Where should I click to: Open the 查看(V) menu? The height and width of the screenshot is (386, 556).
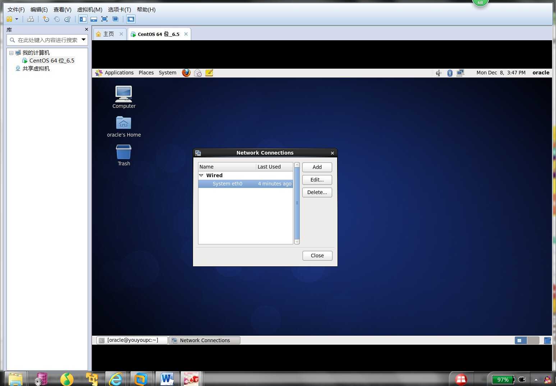click(x=63, y=9)
